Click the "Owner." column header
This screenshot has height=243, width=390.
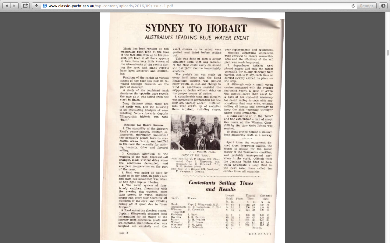pyautogui.click(x=193, y=198)
